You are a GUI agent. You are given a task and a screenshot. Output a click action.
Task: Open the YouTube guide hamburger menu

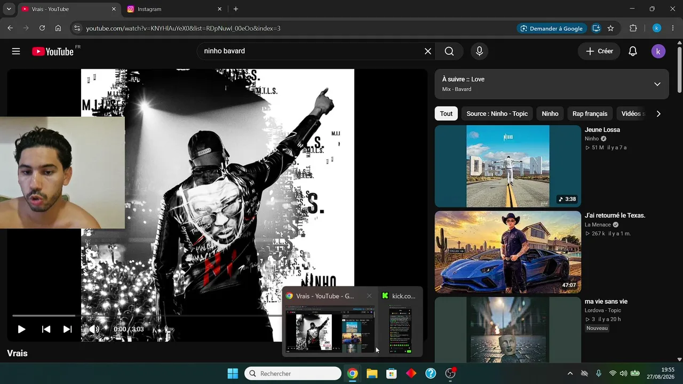coord(16,51)
